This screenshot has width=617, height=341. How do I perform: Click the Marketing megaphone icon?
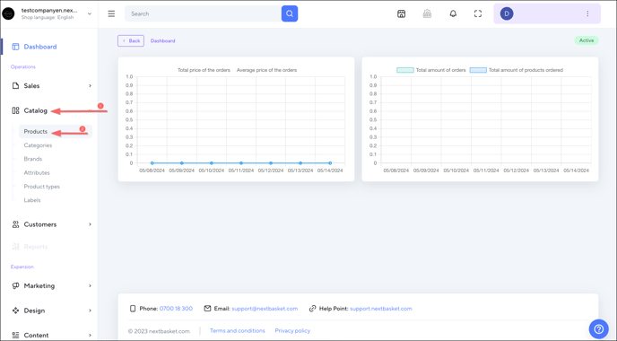(x=15, y=286)
